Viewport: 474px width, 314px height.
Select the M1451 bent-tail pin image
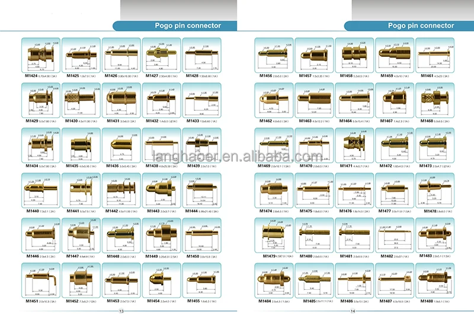(41, 280)
